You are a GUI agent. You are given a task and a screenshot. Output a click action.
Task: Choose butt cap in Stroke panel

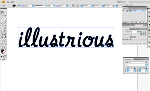(x=141, y=32)
